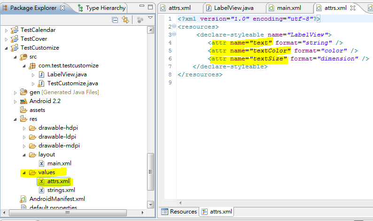Click the TestCustomize.java file icon

[41, 83]
